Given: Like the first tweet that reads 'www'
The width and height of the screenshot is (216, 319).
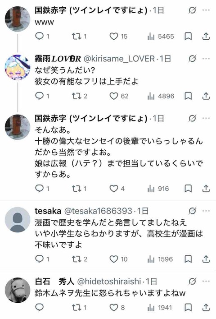Looking at the screenshot, I should coord(118,37).
